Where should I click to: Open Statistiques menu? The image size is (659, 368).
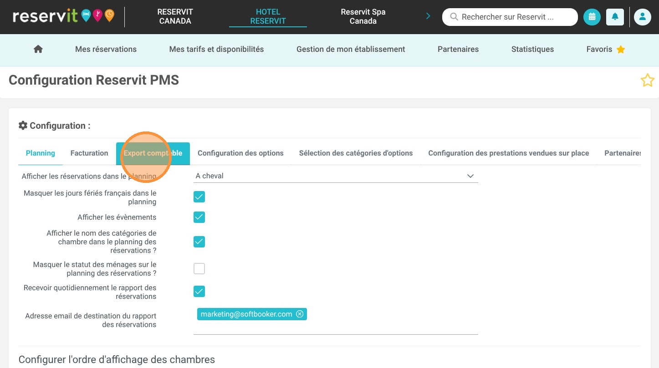(x=532, y=49)
